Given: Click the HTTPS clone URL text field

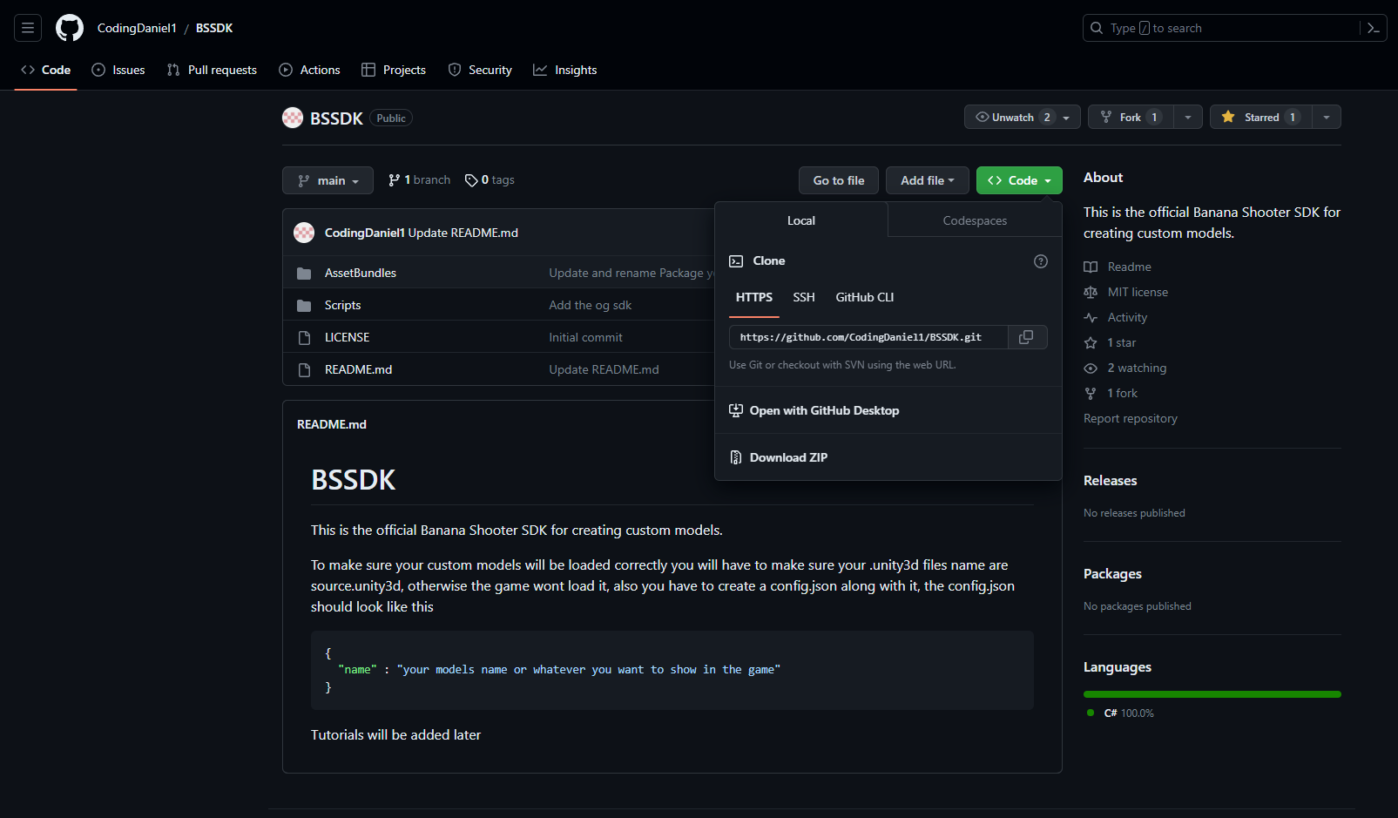Looking at the screenshot, I should (x=868, y=337).
